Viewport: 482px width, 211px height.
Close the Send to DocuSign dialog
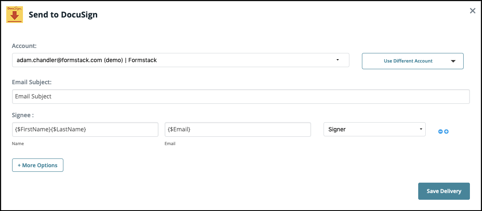472,11
